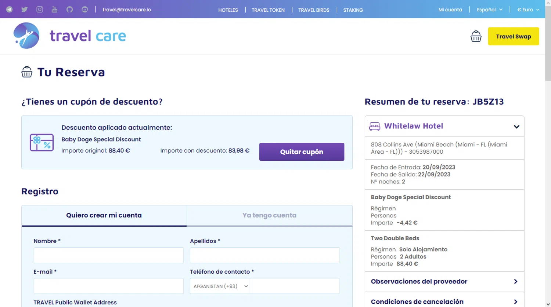Viewport: 551px width, 307px height.
Task: Click the basket icon next to Tu Reserva
Action: (x=27, y=72)
